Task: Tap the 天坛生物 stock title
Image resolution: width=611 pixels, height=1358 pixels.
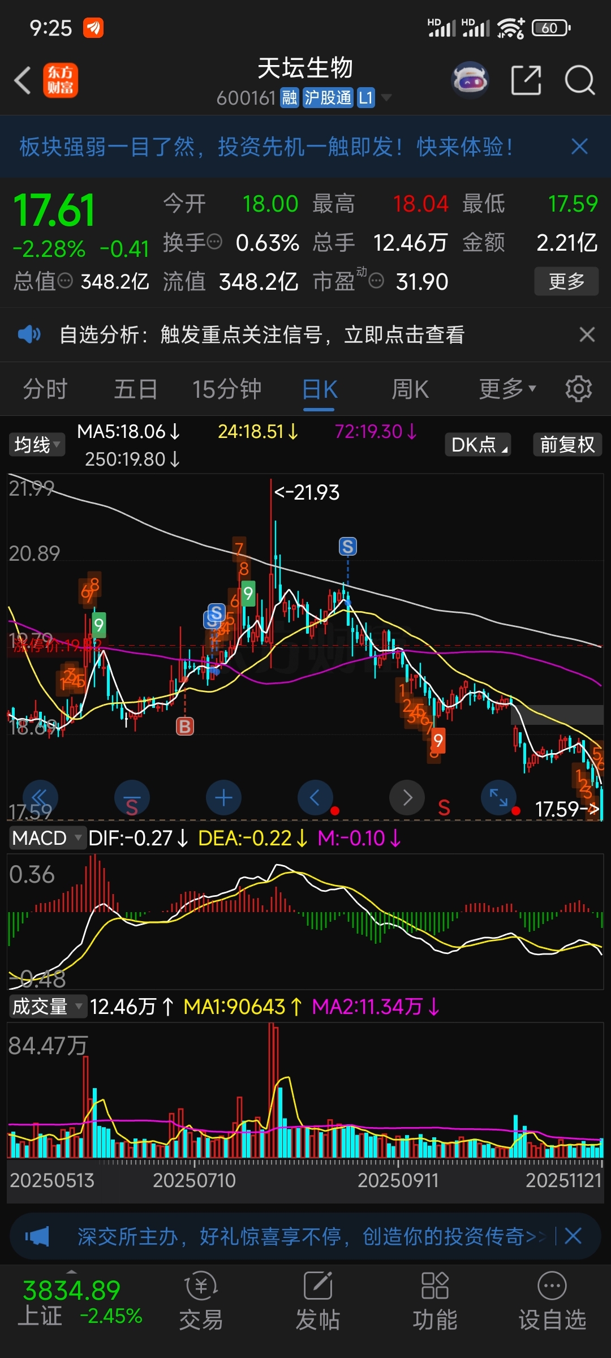Action: pos(305,68)
